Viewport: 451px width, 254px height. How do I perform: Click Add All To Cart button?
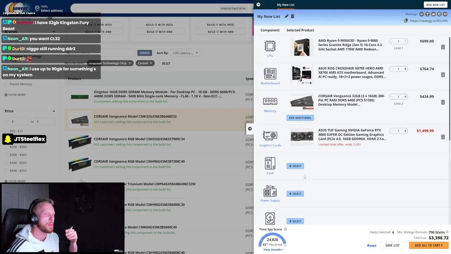428,246
